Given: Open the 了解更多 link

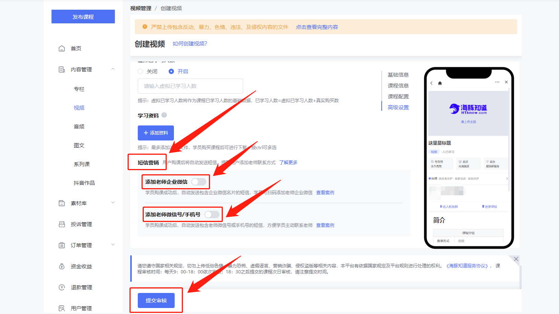Looking at the screenshot, I should tap(288, 163).
